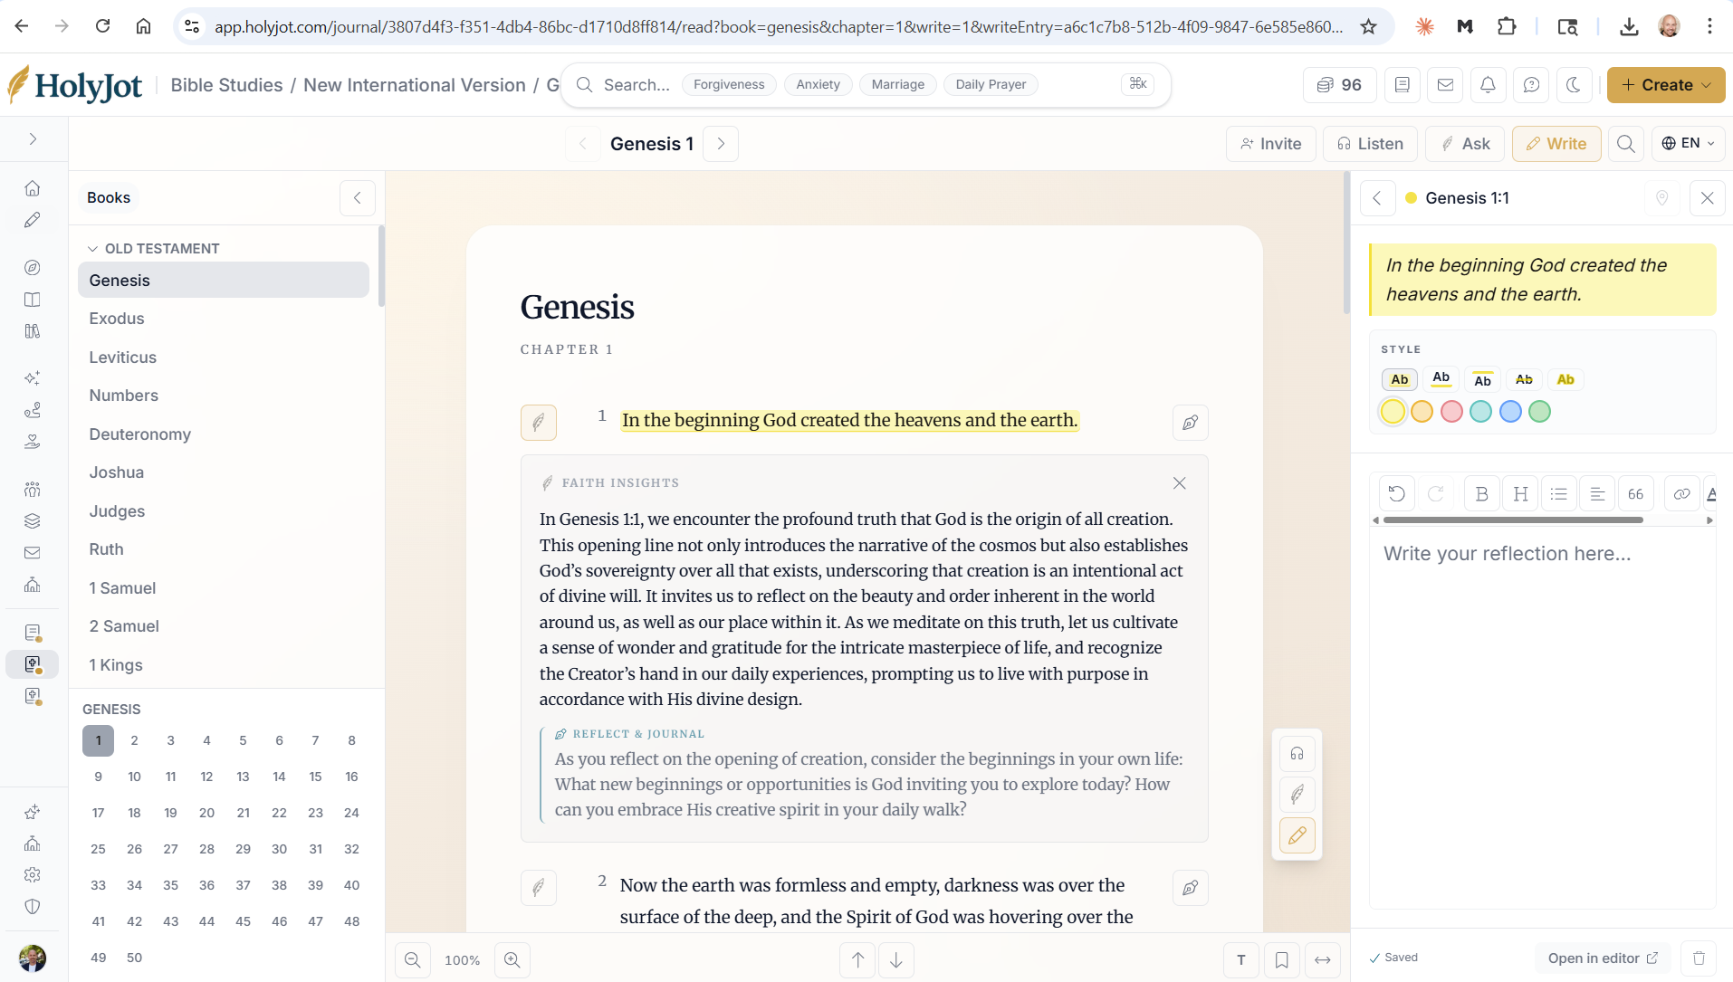
Task: Toggle bold in reflection editor
Action: click(1482, 494)
